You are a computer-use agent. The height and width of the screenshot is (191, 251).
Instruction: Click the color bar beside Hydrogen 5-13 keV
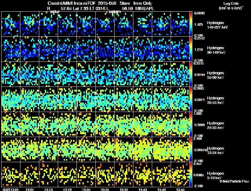point(191,174)
